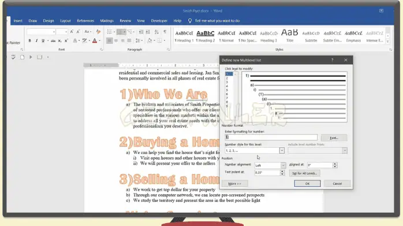The height and width of the screenshot is (226, 403).
Task: Click Set for All Levels button
Action: point(305,174)
